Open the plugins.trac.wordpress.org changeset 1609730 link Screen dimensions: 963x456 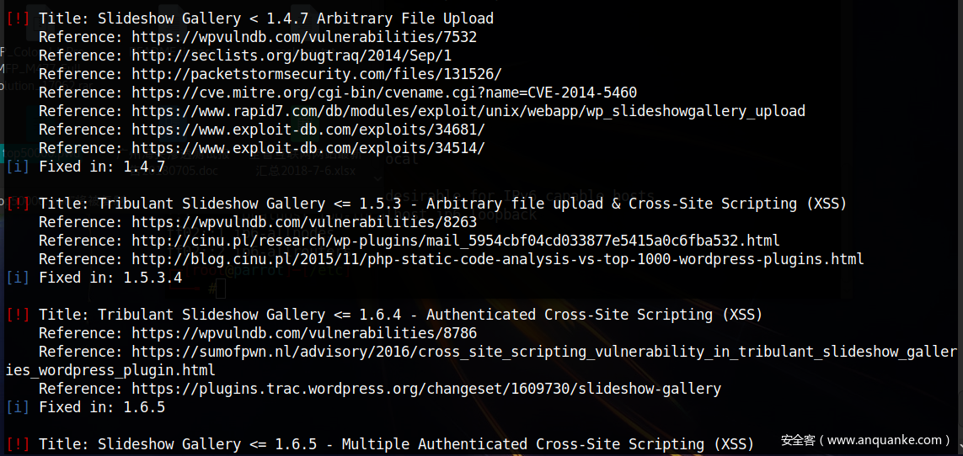[426, 389]
